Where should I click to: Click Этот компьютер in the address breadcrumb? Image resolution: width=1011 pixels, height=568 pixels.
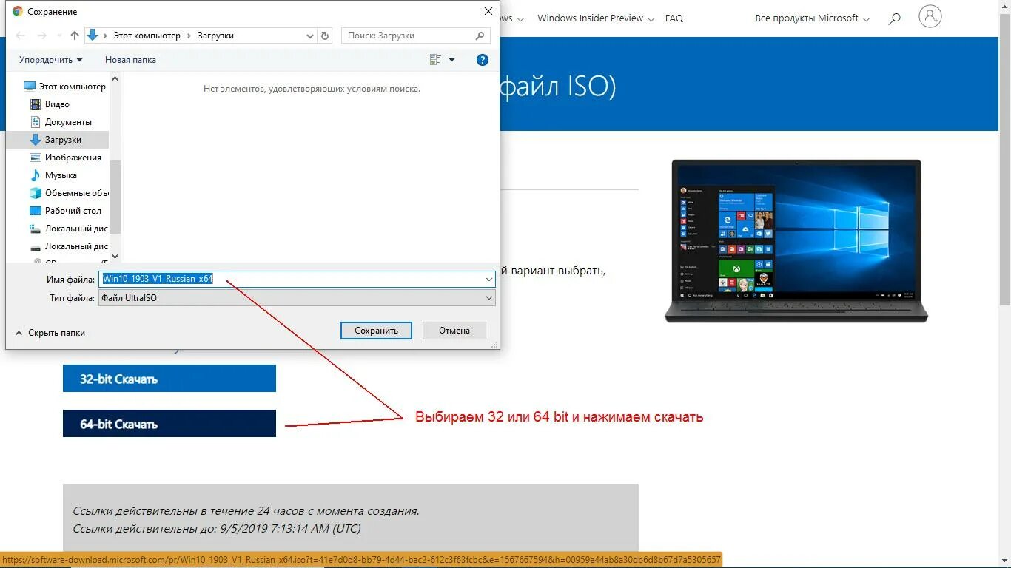(147, 35)
